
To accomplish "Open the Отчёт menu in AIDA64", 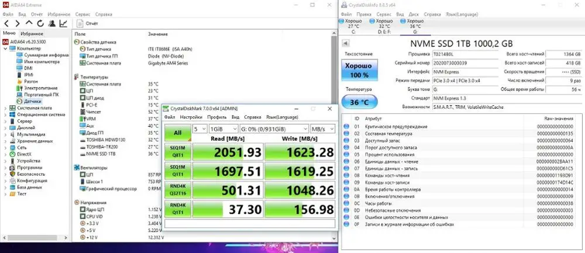I will 37,14.
